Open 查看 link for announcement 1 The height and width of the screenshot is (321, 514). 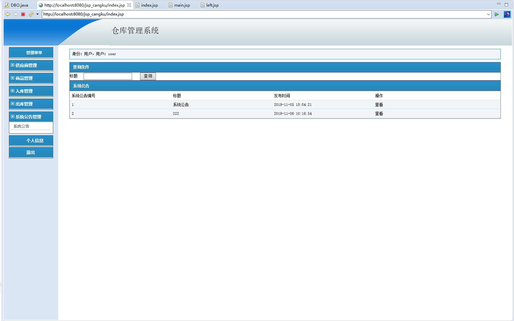tap(379, 105)
